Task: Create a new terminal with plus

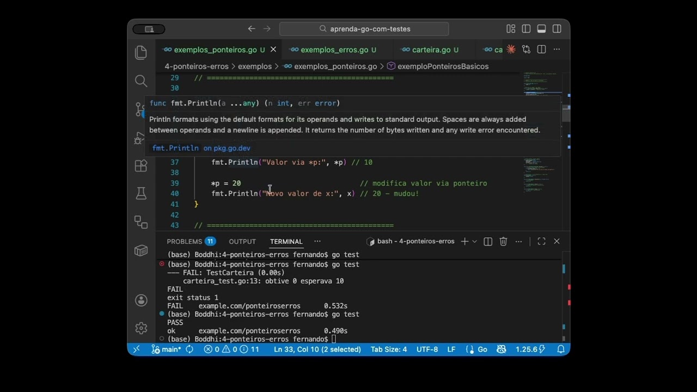Action: pos(464,241)
